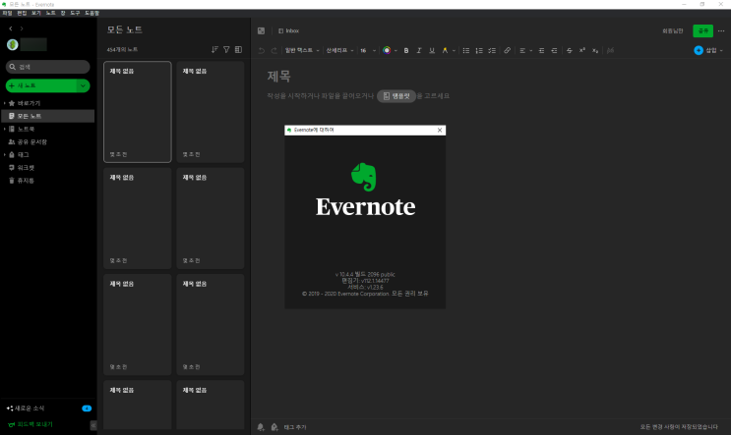This screenshot has width=731, height=435.
Task: Toggle bold formatting
Action: point(406,50)
